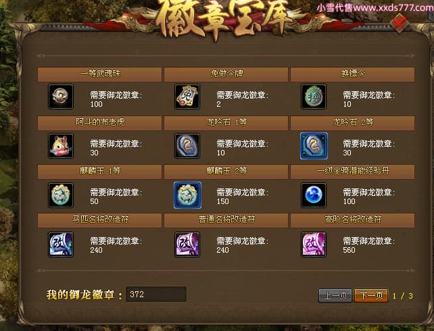434x331 pixels.
Task: Pick the 马匹名将改造符 blue talisman icon
Action: click(x=61, y=245)
